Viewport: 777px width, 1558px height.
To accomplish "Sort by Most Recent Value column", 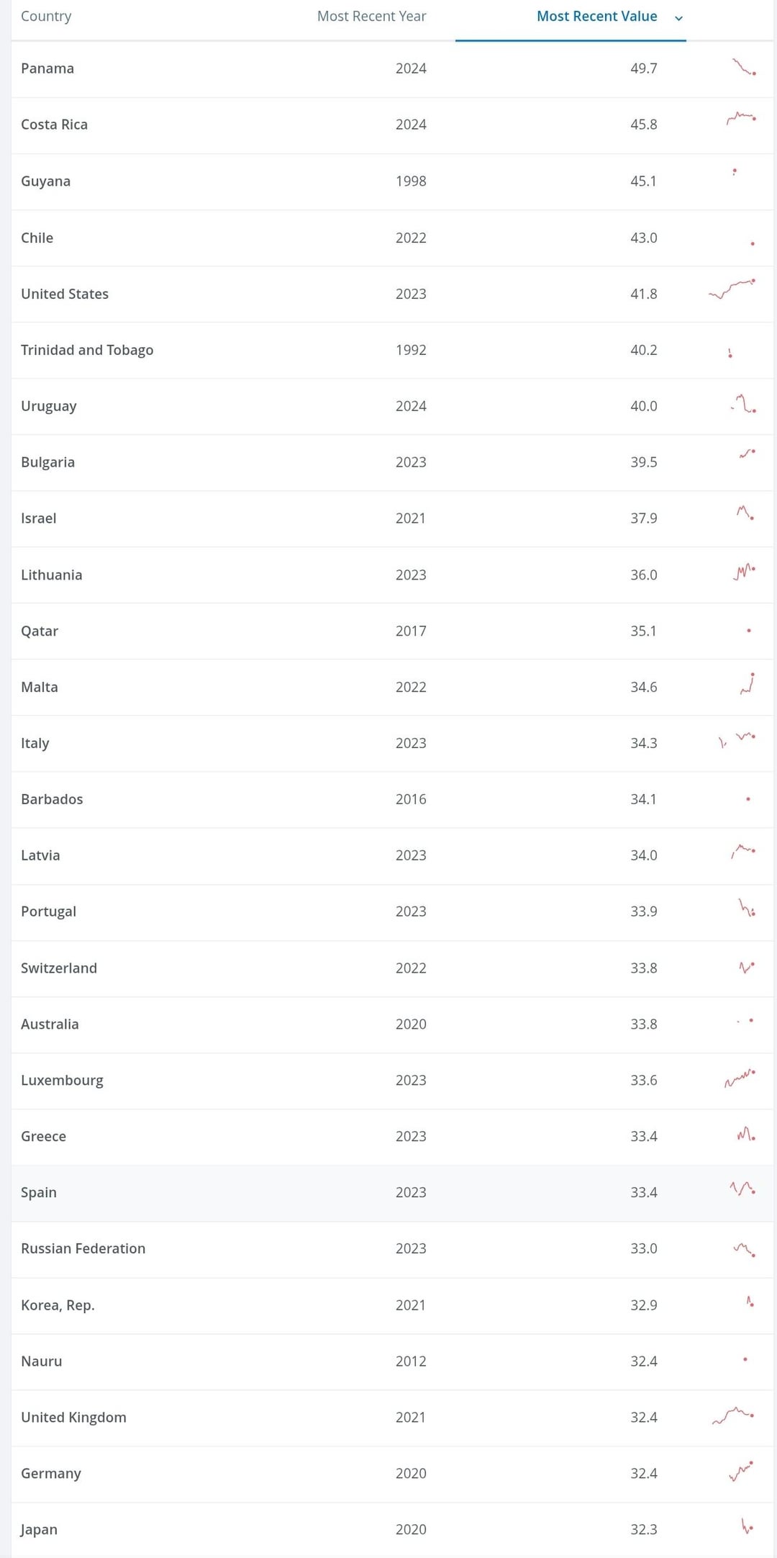I will tap(596, 17).
